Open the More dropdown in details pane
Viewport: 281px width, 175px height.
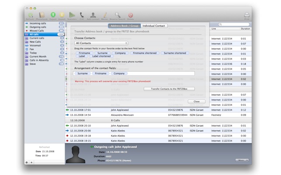(x=242, y=160)
